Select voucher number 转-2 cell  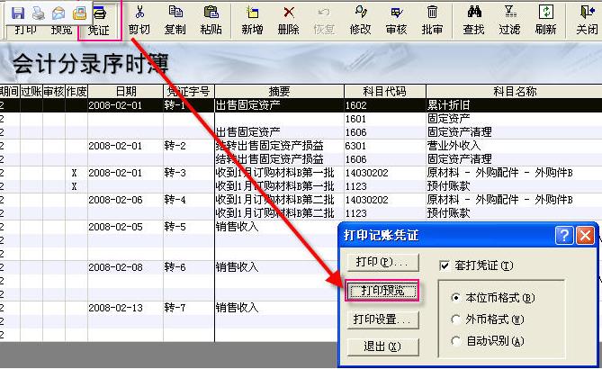[188, 146]
